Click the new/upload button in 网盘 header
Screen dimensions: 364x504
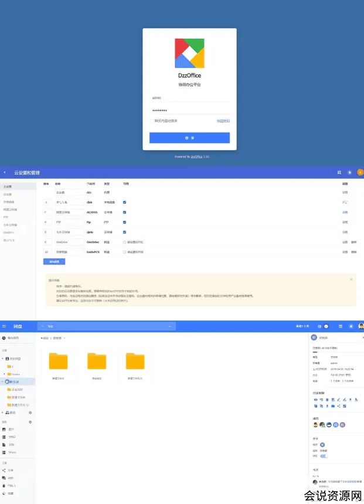coord(302,326)
